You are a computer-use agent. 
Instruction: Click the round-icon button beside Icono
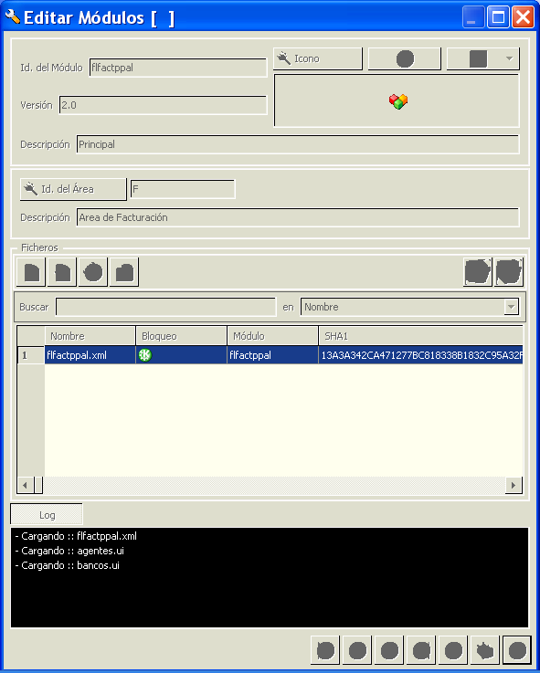(404, 58)
